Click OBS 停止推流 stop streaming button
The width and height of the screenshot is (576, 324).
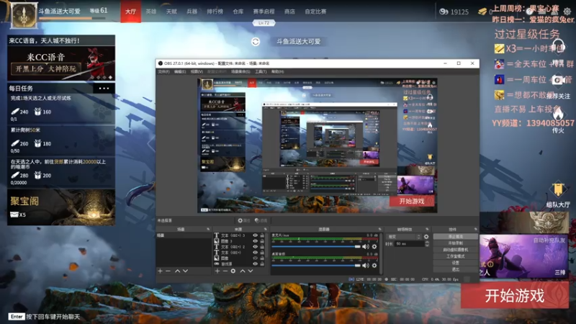point(456,237)
